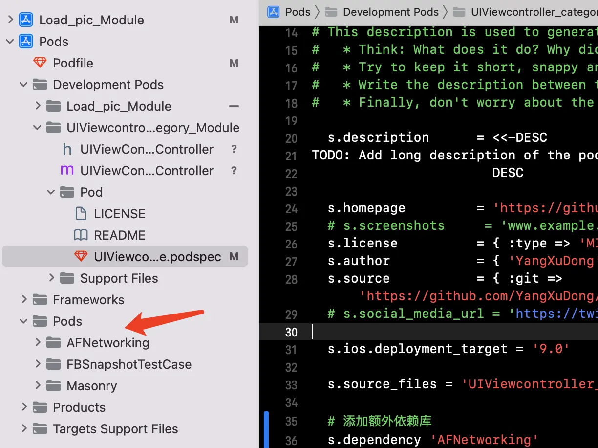Click the '?' status badge on header file
The width and height of the screenshot is (598, 448).
tap(234, 149)
